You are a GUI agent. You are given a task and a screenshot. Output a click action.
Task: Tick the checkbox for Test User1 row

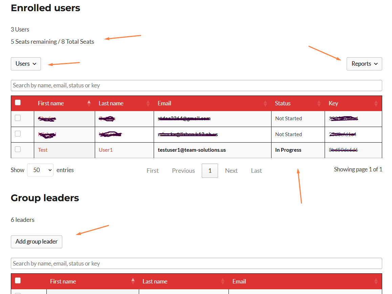(18, 149)
